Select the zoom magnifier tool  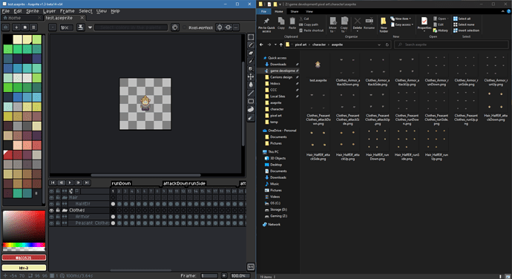click(251, 69)
